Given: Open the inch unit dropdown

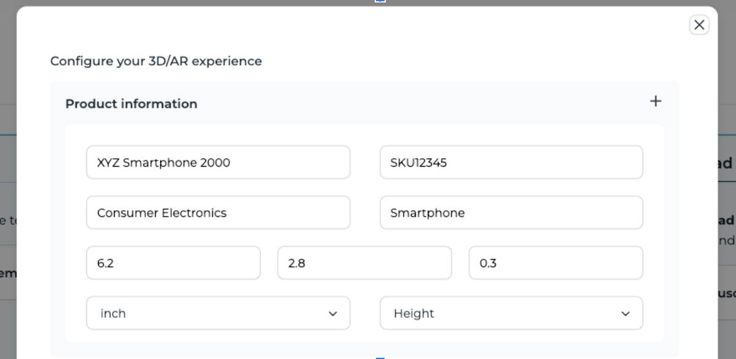Looking at the screenshot, I should [218, 313].
